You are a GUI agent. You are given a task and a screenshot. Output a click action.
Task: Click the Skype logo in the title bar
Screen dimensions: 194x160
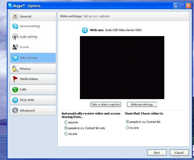click(10, 5)
